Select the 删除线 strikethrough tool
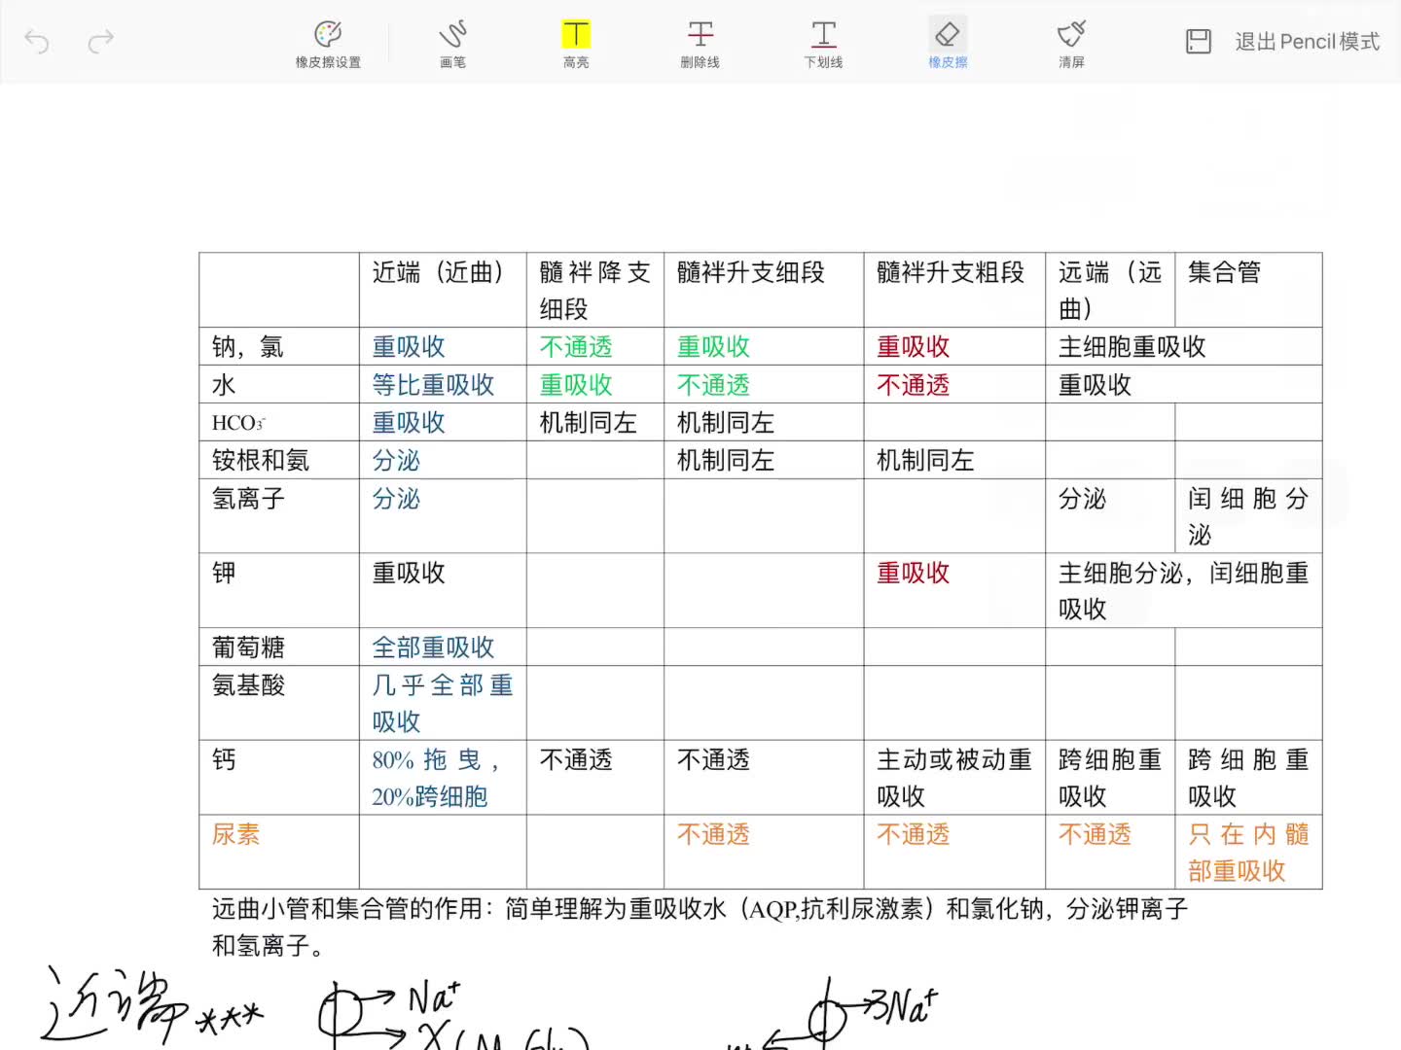The image size is (1401, 1050). 700,44
